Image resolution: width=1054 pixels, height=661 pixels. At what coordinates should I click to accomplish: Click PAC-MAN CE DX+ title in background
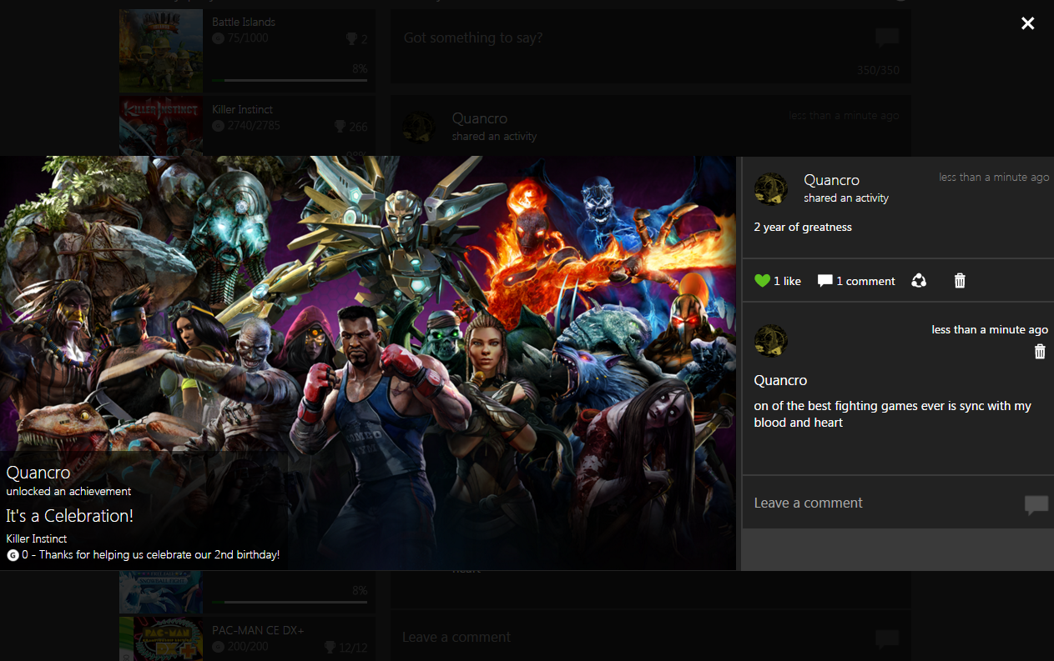pos(258,630)
